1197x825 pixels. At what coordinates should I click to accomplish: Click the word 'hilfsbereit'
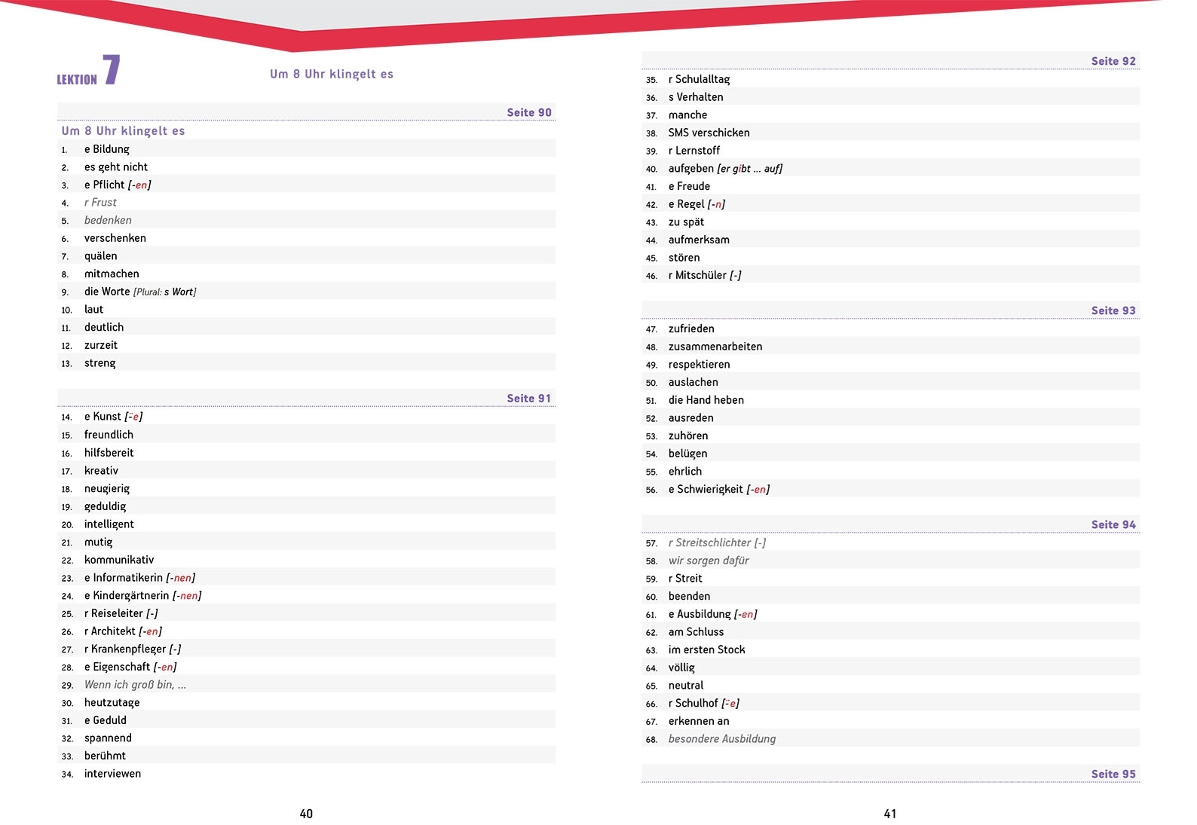[x=109, y=453]
